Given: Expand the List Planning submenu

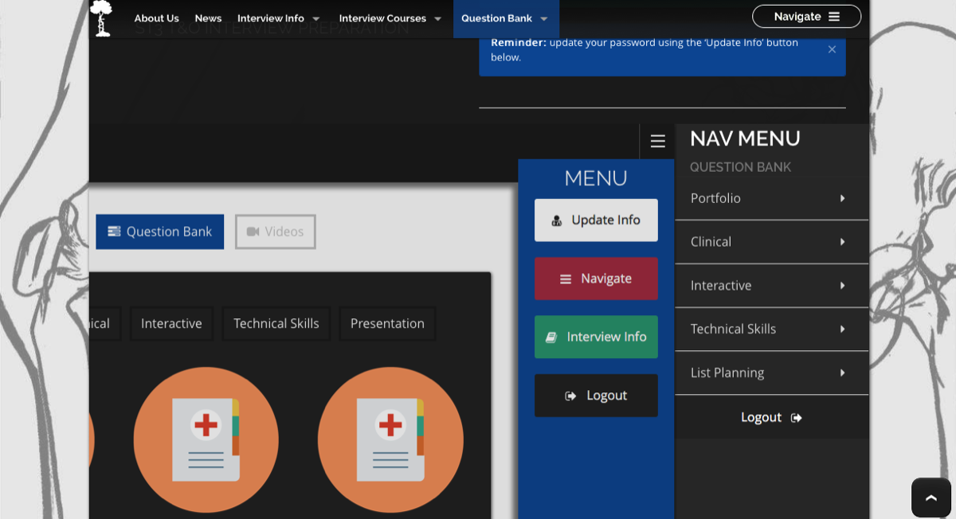Looking at the screenshot, I should [x=771, y=373].
